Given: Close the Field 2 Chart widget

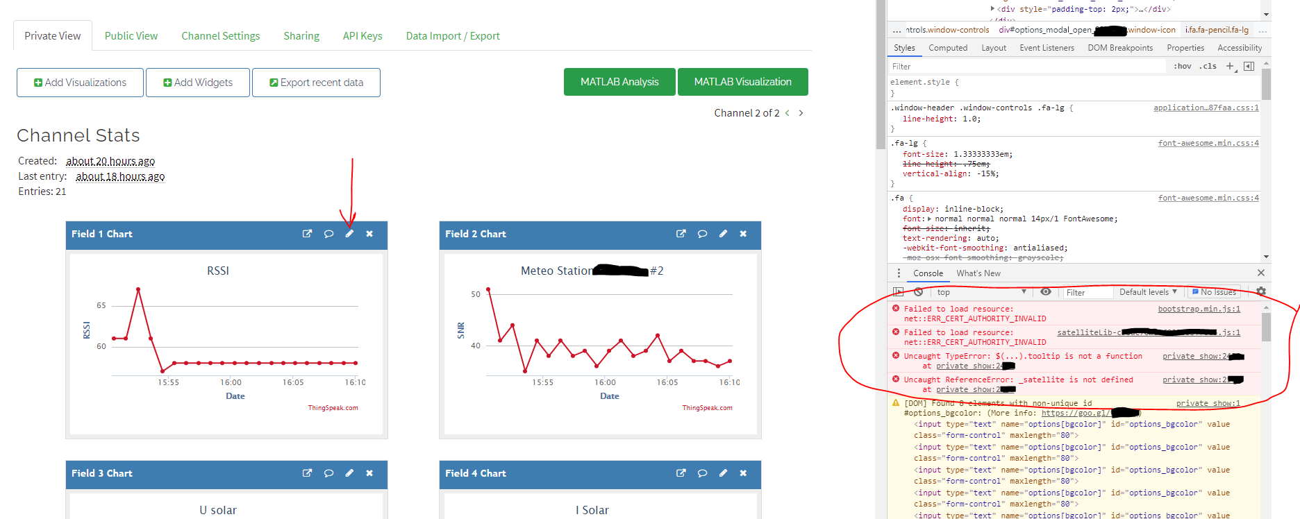Looking at the screenshot, I should click(x=743, y=234).
